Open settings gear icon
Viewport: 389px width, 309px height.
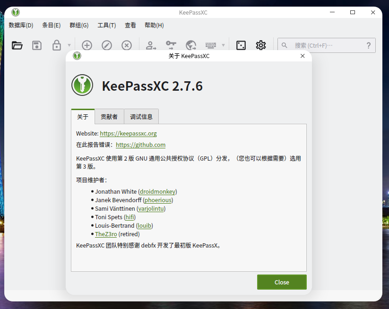click(261, 45)
